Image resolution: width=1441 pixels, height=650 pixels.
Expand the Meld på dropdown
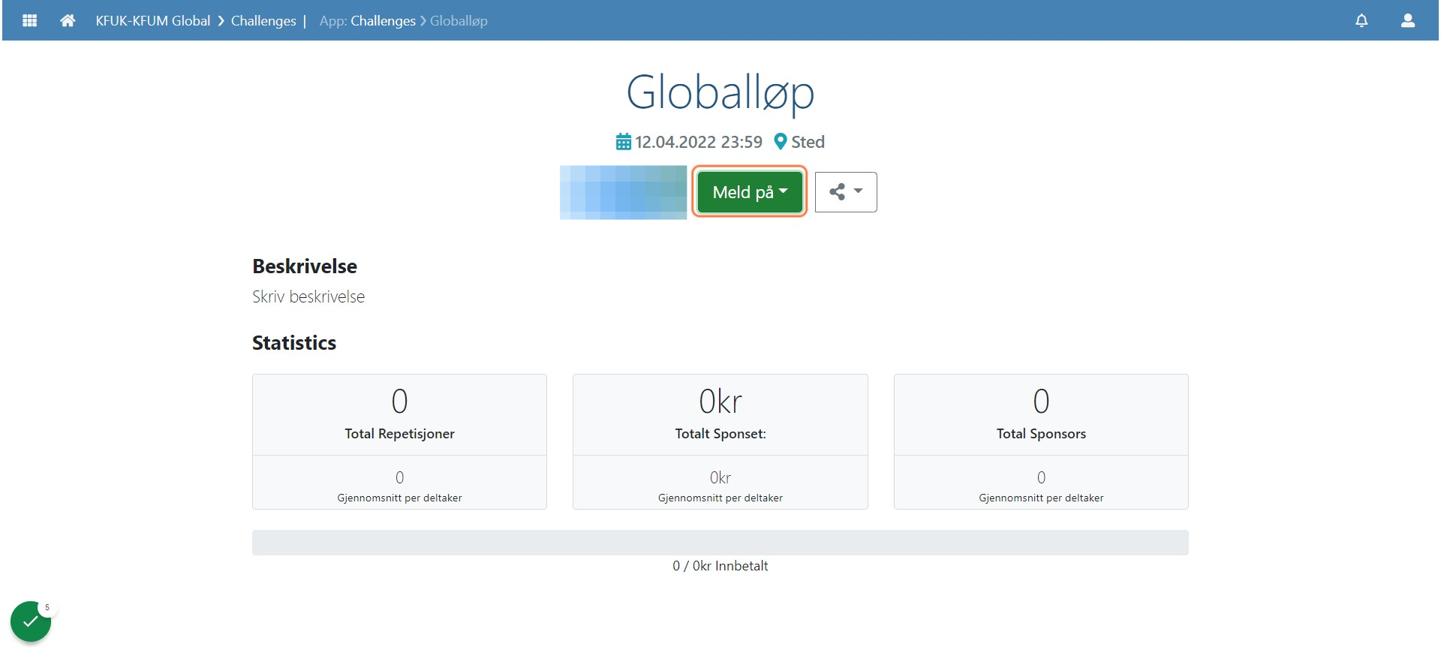point(749,192)
